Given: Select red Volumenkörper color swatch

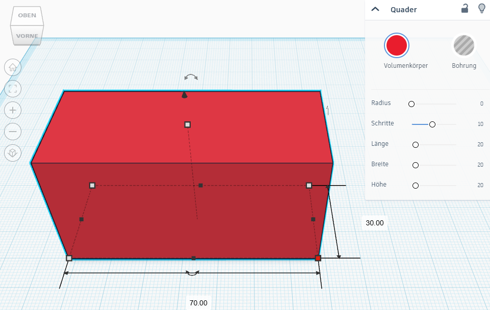Looking at the screenshot, I should pos(397,45).
